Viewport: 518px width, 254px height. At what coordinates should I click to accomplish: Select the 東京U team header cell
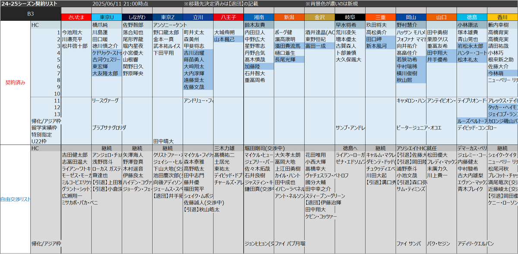pos(106,17)
